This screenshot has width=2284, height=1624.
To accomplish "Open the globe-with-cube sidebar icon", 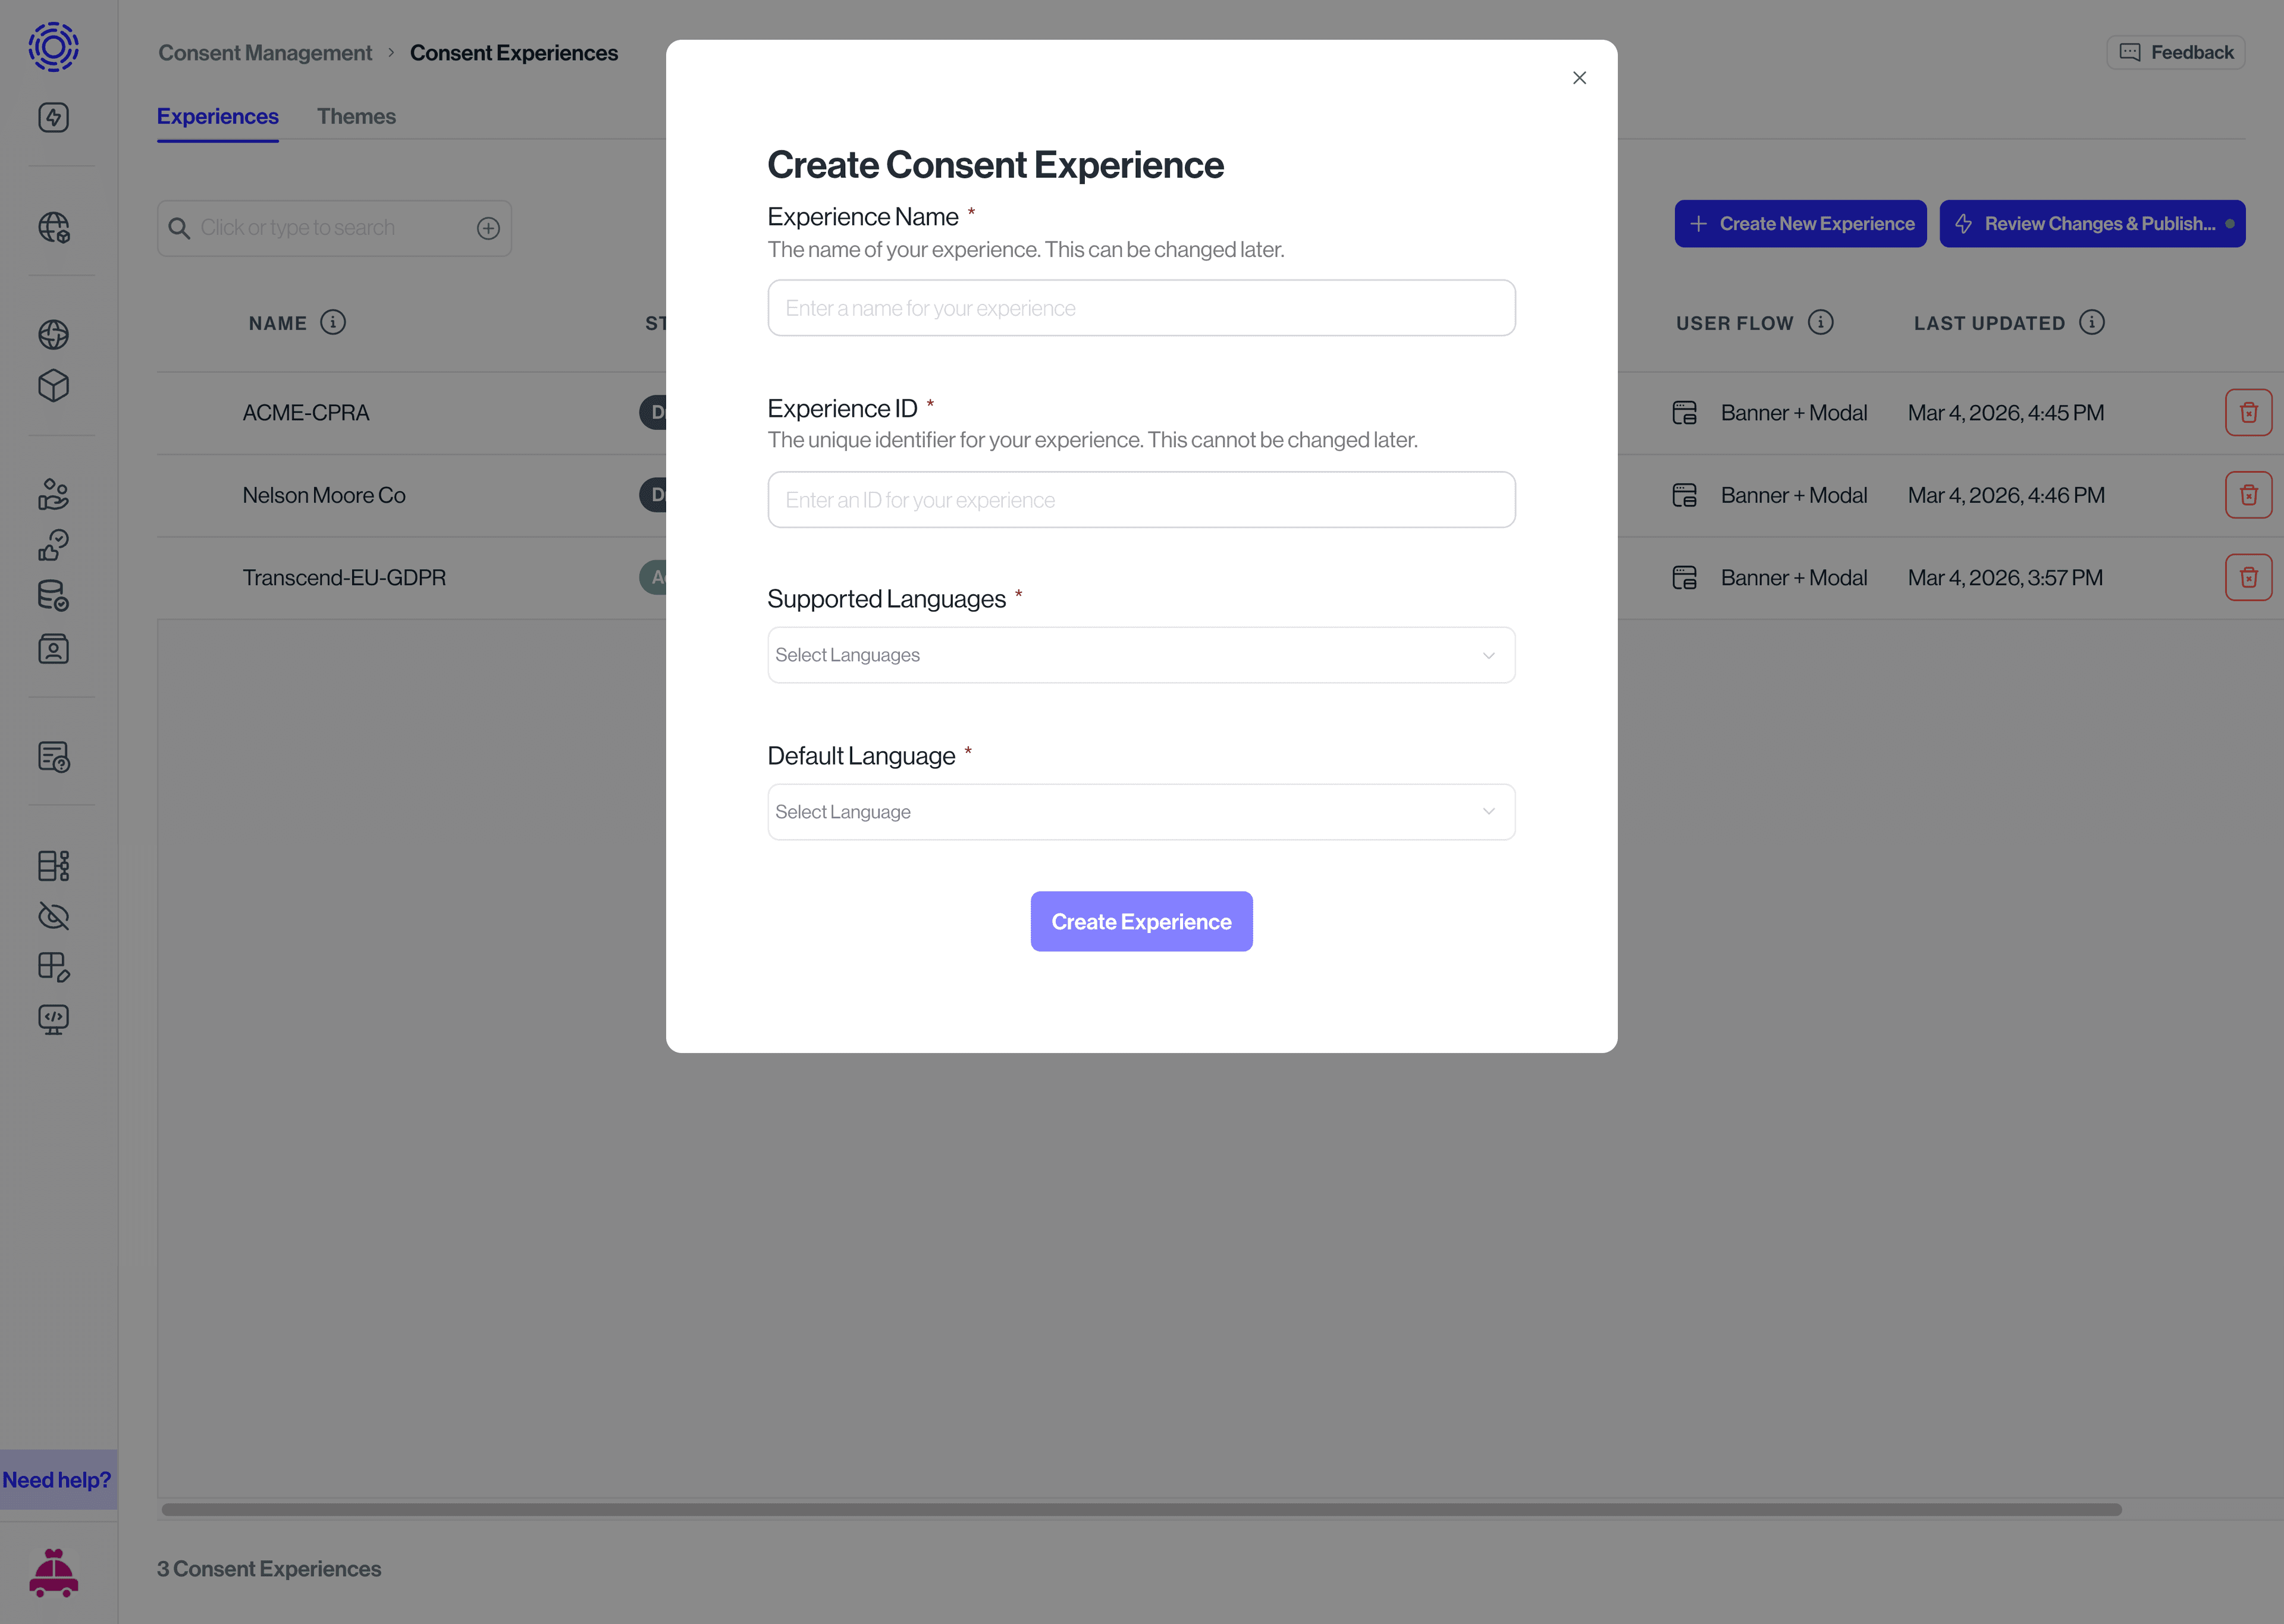I will pyautogui.click(x=53, y=227).
